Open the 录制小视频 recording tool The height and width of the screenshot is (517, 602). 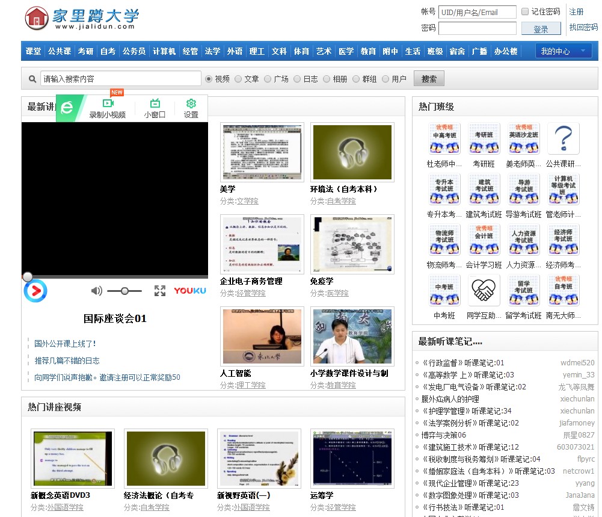[108, 108]
